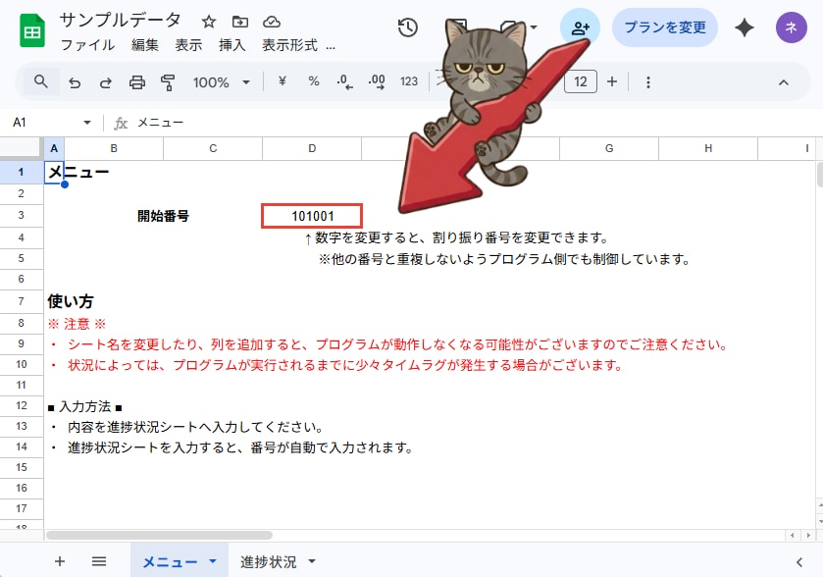
Task: Click the font size 12 field
Action: tap(581, 81)
